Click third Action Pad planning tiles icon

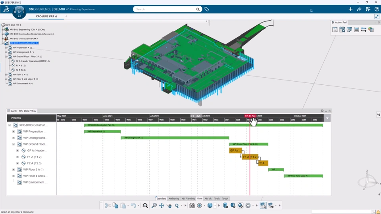click(x=349, y=30)
